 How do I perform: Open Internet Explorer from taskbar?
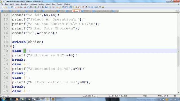click(x=11, y=99)
